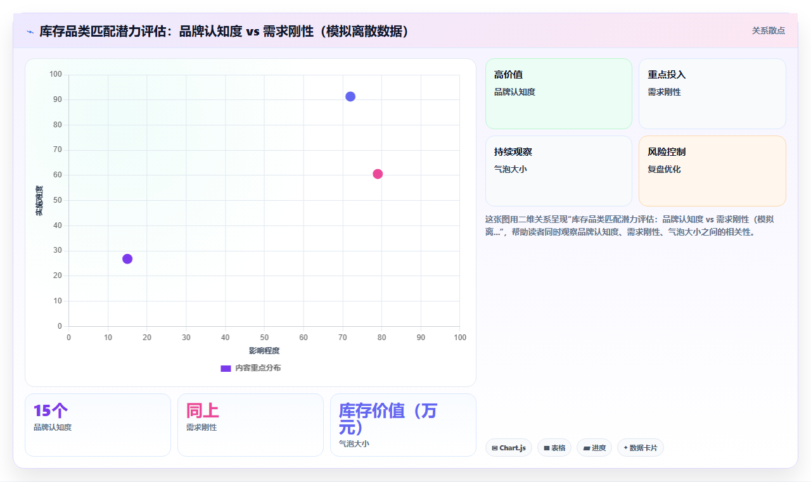
Task: Select the 数据卡片 tag
Action: [x=641, y=448]
